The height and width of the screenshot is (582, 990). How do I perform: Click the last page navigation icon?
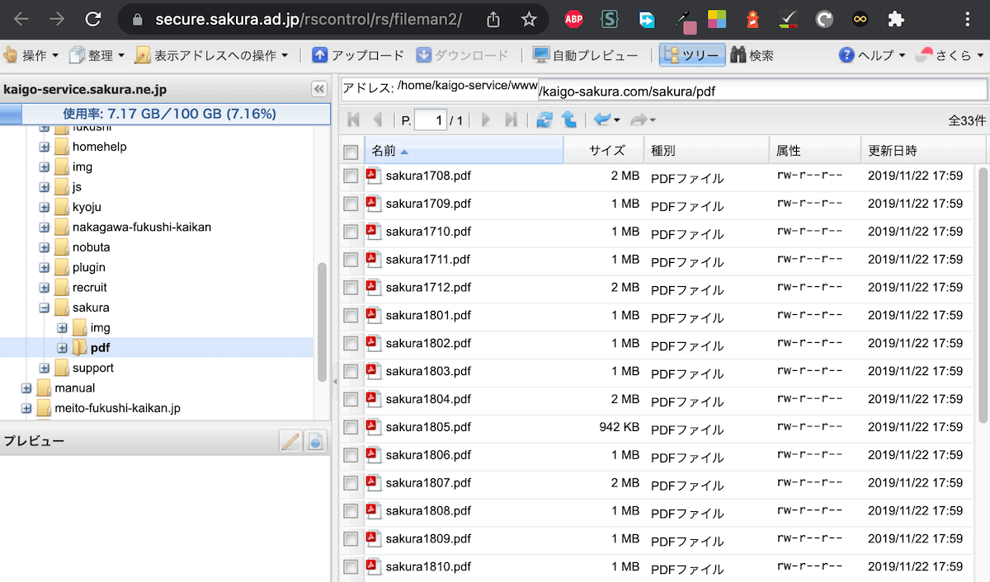511,120
